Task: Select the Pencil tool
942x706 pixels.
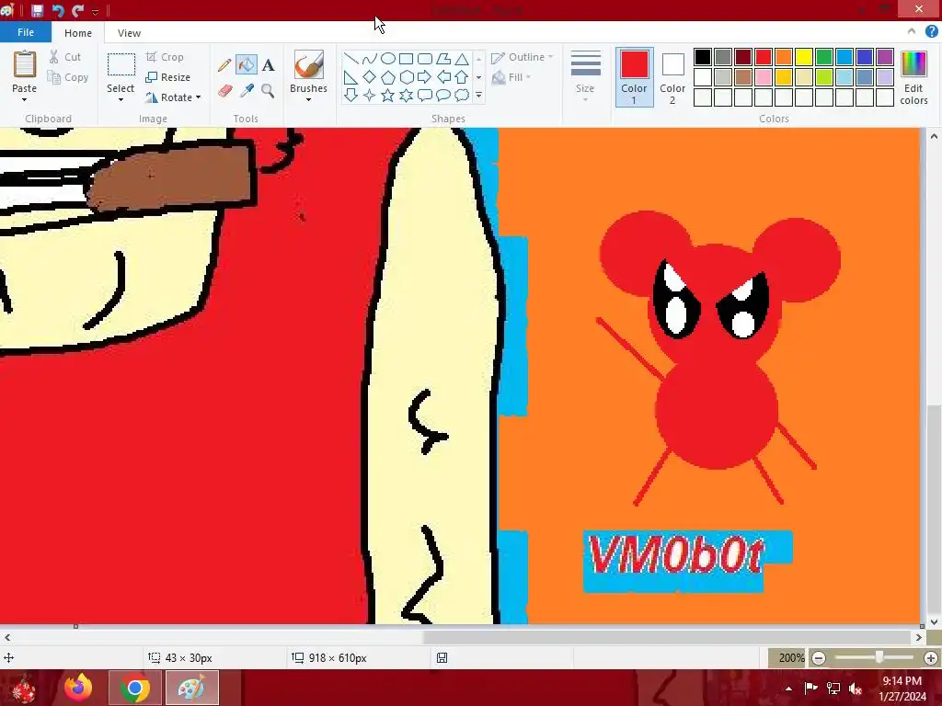Action: click(224, 64)
